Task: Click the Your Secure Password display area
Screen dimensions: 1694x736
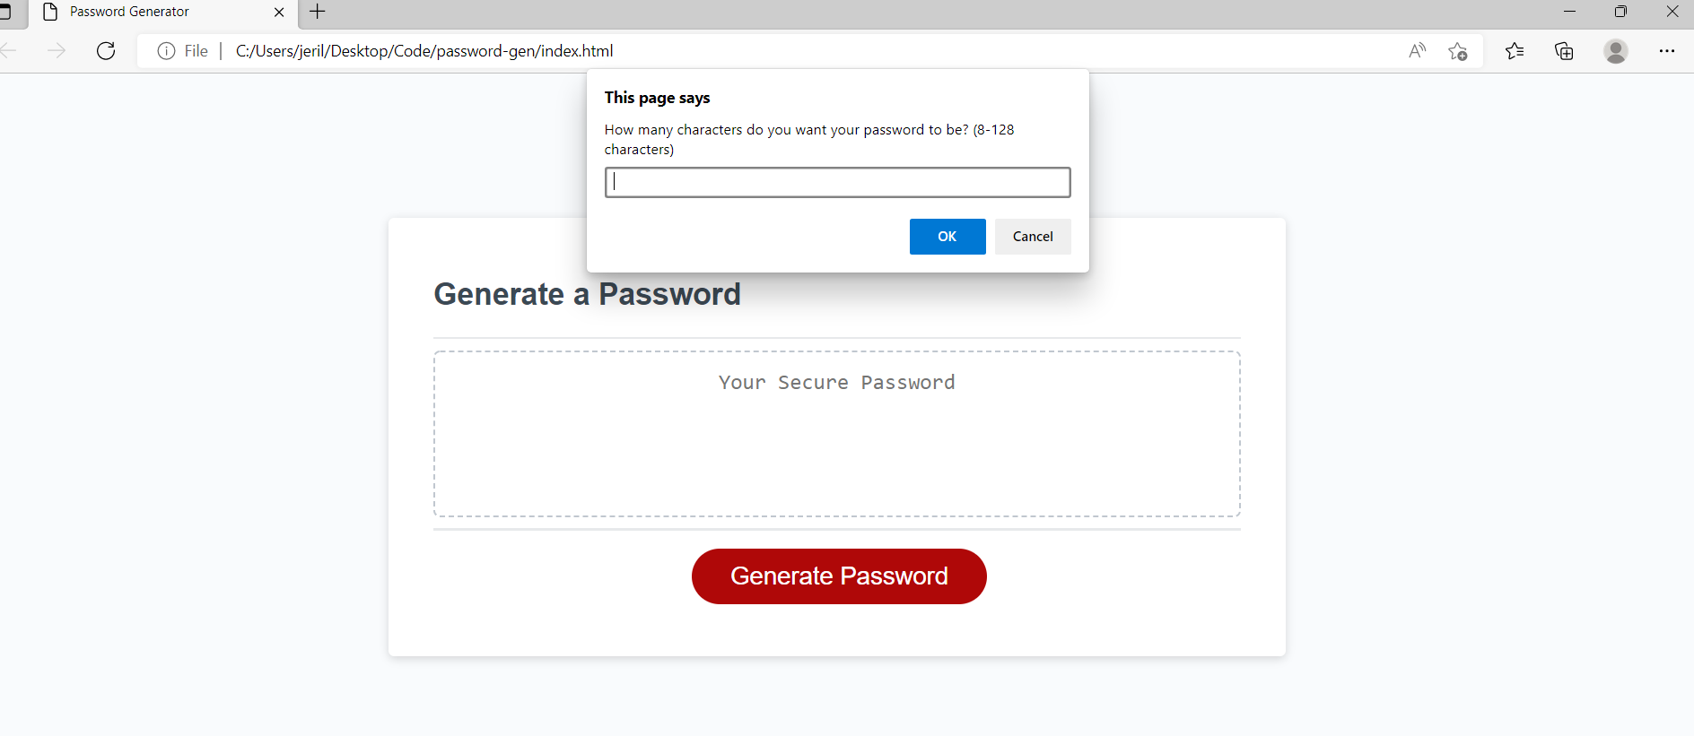Action: click(836, 435)
